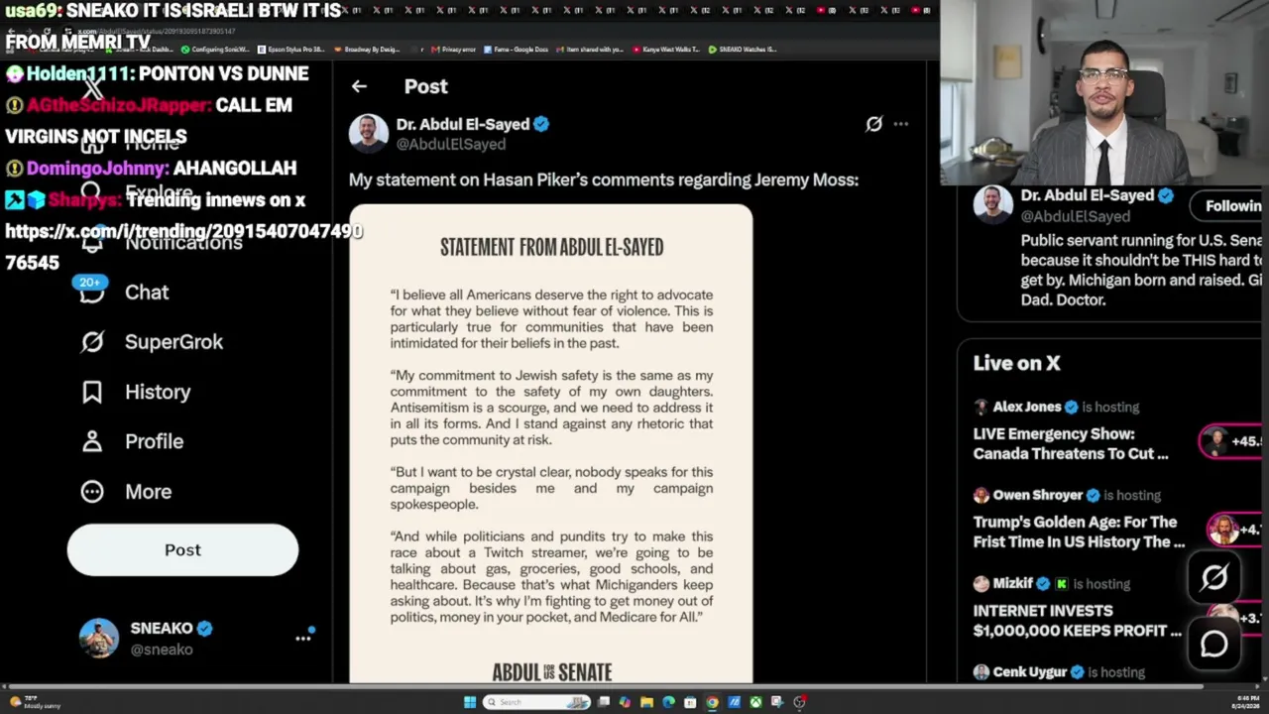Open the statement image attached to the post
This screenshot has height=714, width=1269.
551,443
